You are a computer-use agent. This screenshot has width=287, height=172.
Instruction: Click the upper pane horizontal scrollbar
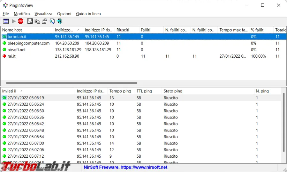[x=72, y=83]
